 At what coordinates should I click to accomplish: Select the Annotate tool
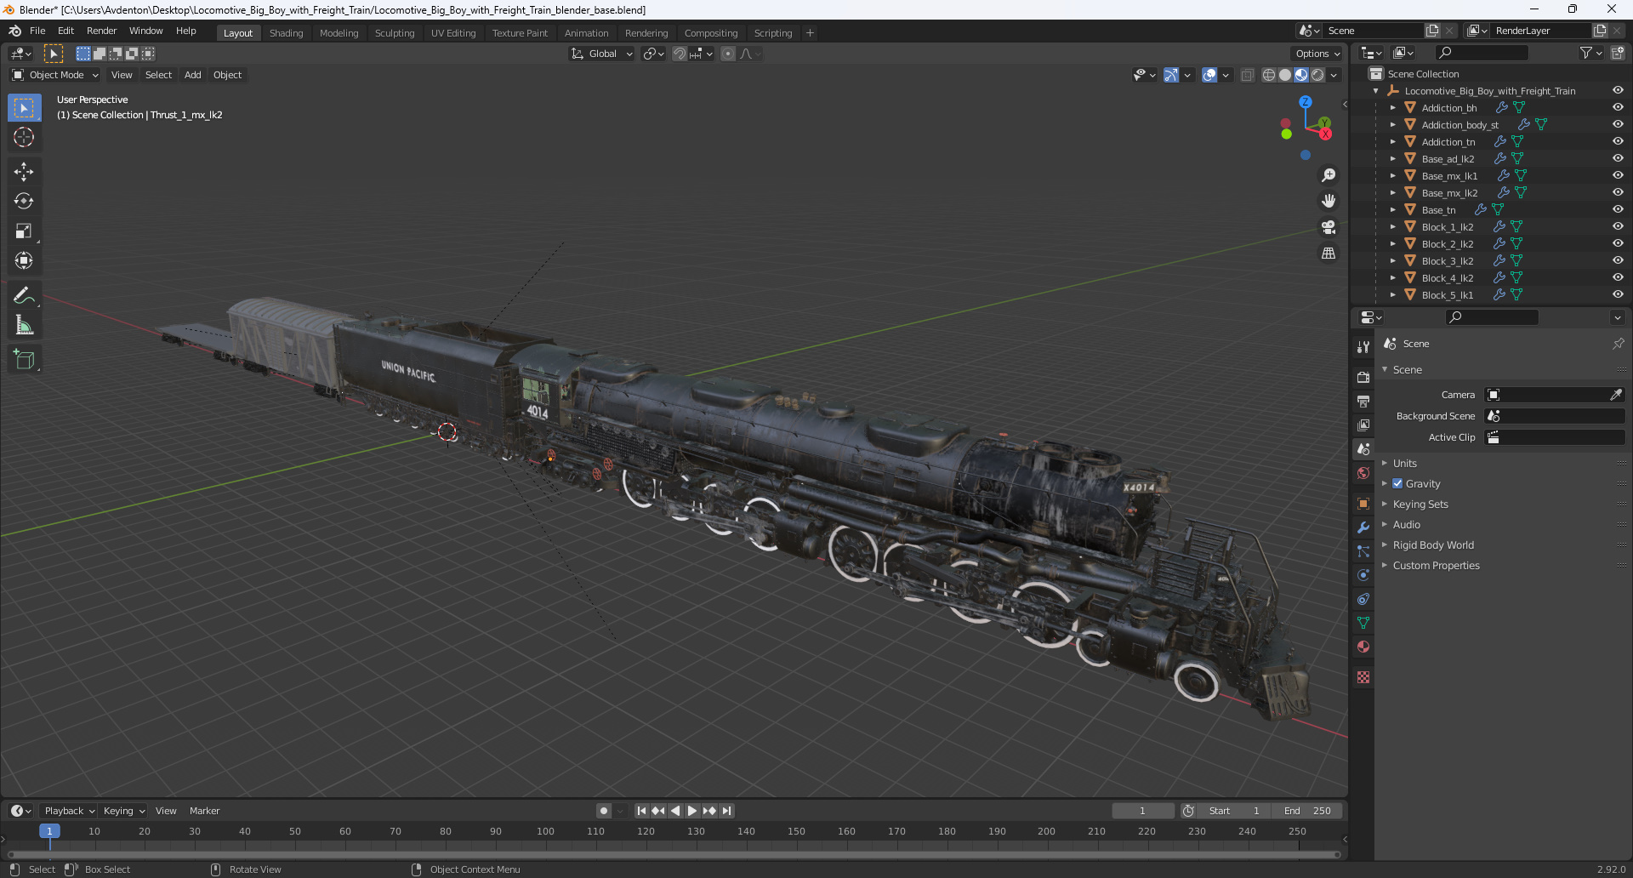coord(24,296)
